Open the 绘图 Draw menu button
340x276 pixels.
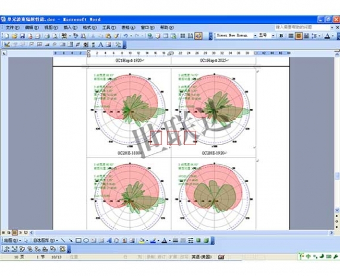(12, 240)
